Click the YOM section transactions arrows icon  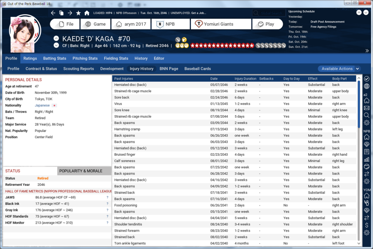[366, 218]
